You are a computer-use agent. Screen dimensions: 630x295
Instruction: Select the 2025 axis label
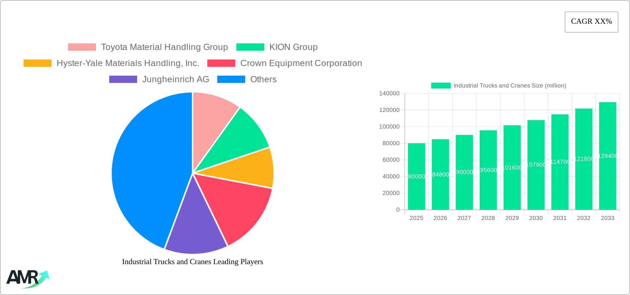coord(416,218)
